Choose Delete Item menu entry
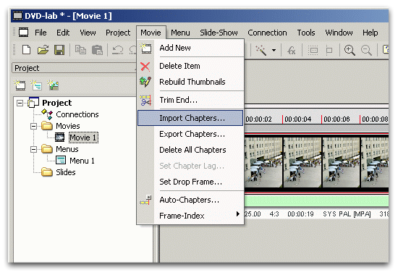 pos(190,66)
